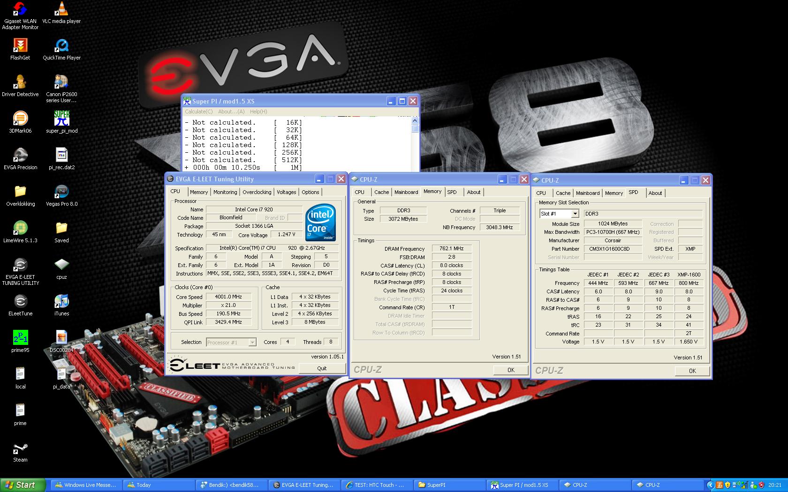Open the TEST: HTC Touch taskbar button
Viewport: 788px width, 492px height.
(x=377, y=485)
